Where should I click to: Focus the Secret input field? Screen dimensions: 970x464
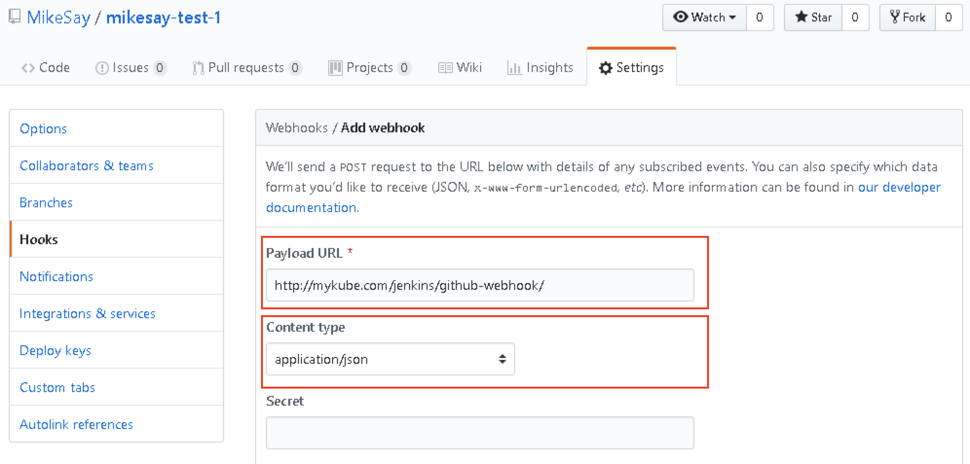click(480, 433)
